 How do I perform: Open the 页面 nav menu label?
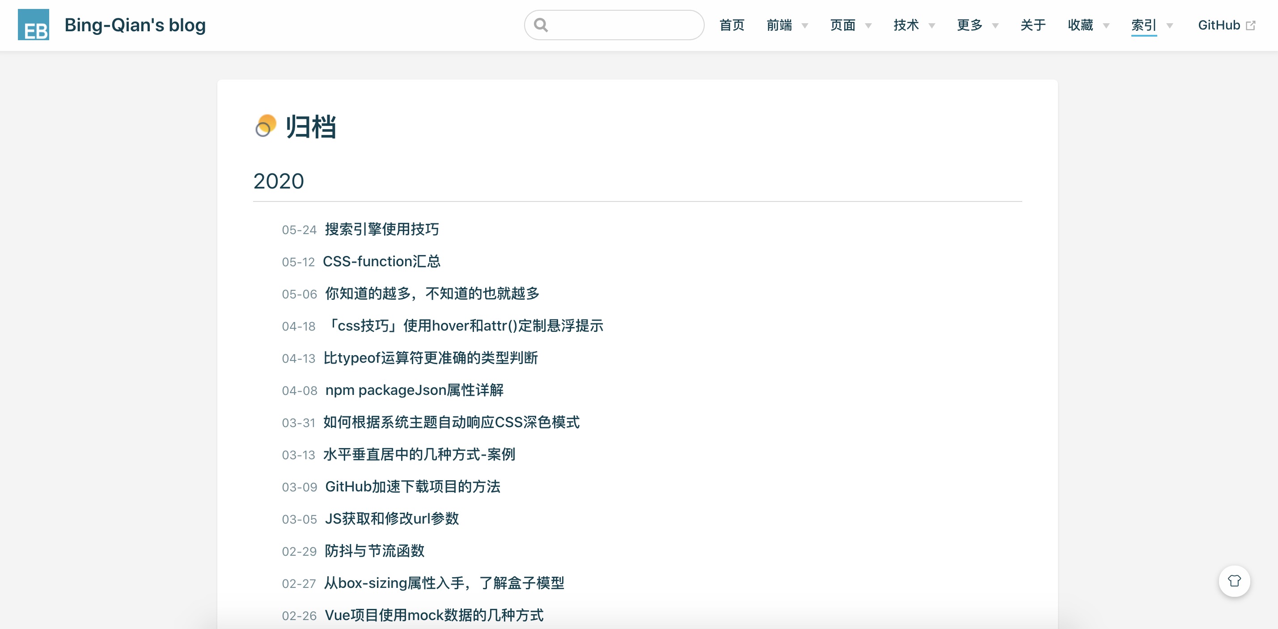[843, 25]
